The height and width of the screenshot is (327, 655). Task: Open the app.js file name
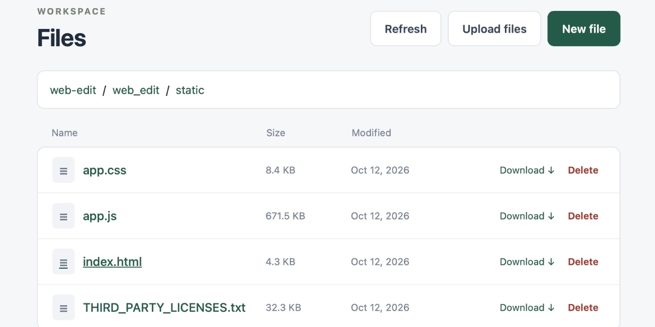coord(100,216)
